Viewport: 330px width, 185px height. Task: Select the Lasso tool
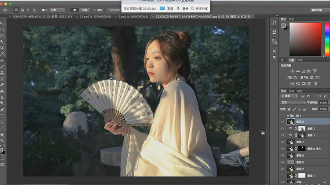pos(2,36)
